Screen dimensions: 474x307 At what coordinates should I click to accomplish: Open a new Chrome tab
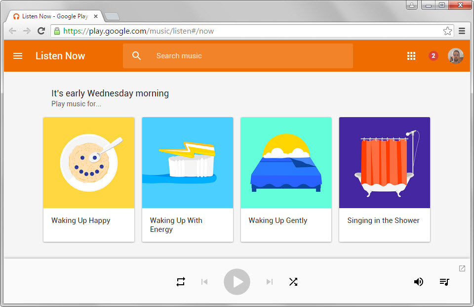pyautogui.click(x=112, y=16)
